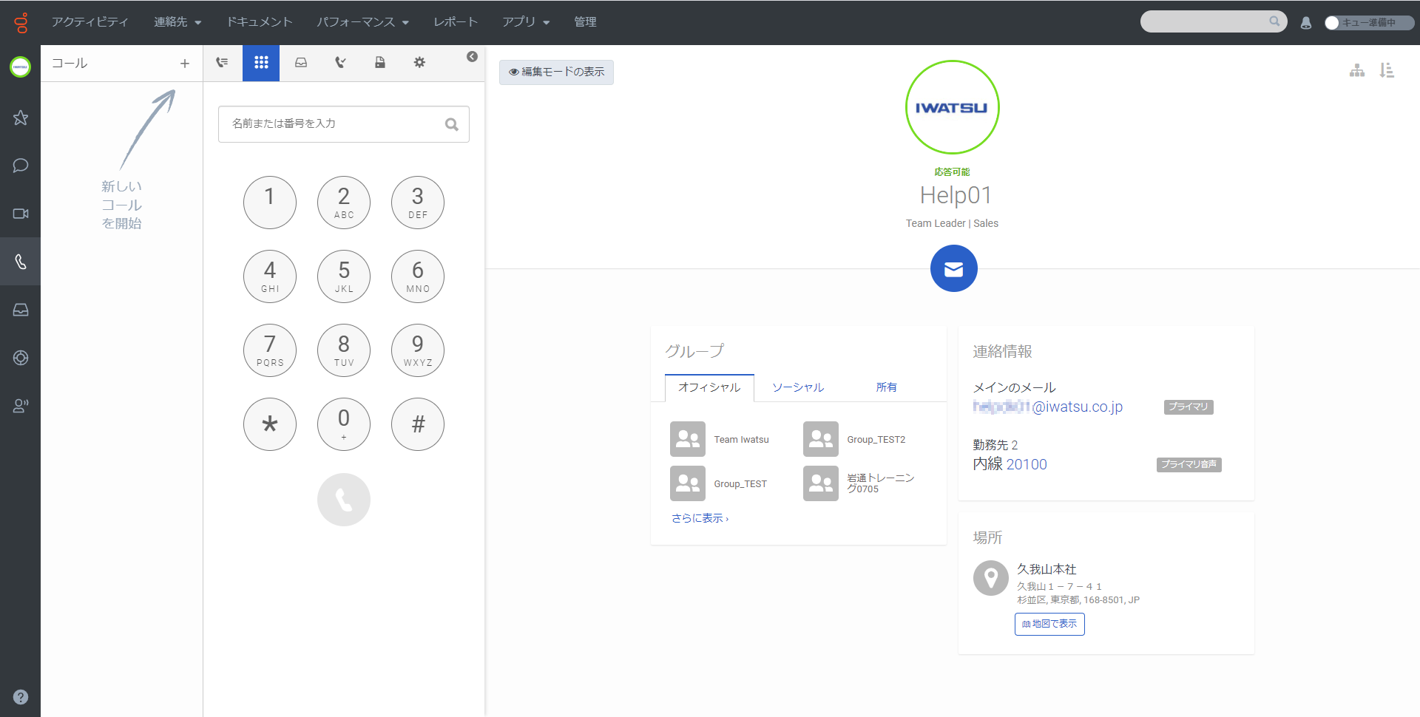Click the search magnifier in dial field

452,124
